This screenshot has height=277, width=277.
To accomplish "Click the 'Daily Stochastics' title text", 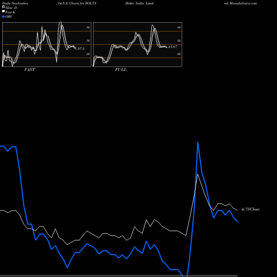I will (15, 3).
